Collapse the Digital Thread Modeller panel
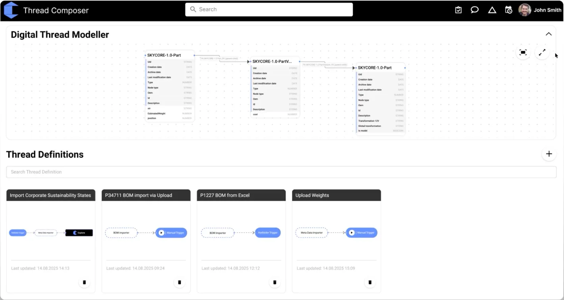 click(x=549, y=34)
